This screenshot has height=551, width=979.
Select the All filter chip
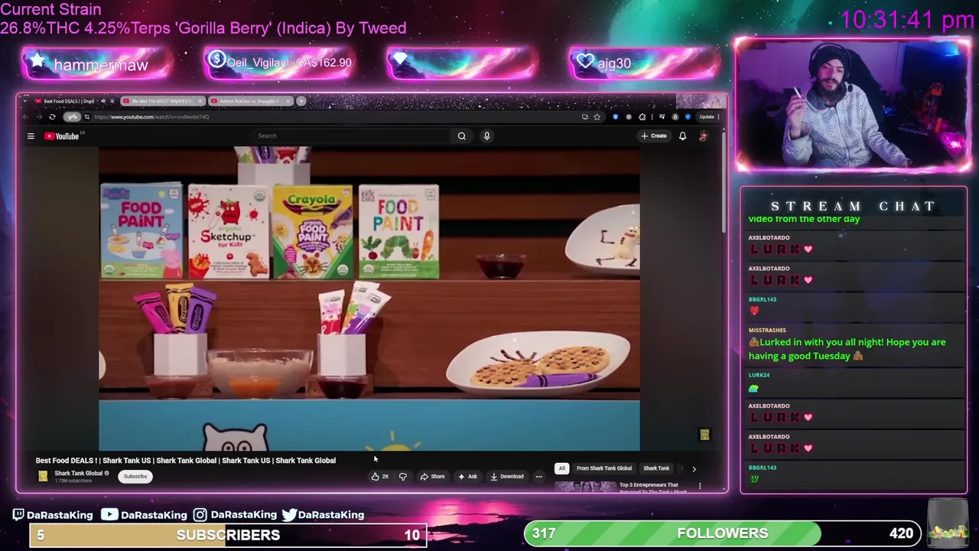[x=561, y=468]
